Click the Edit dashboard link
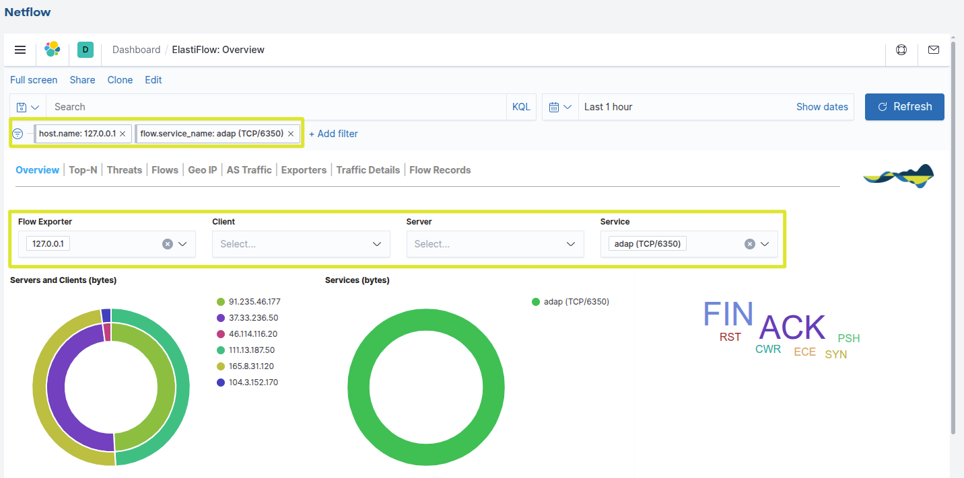The width and height of the screenshot is (964, 478). pos(153,80)
